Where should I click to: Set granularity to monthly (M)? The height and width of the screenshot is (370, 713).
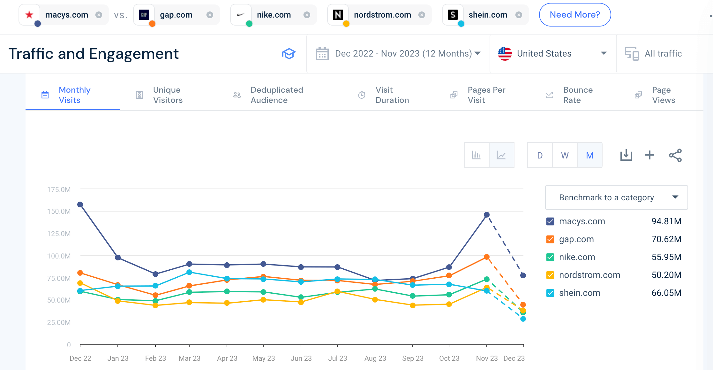pos(590,155)
